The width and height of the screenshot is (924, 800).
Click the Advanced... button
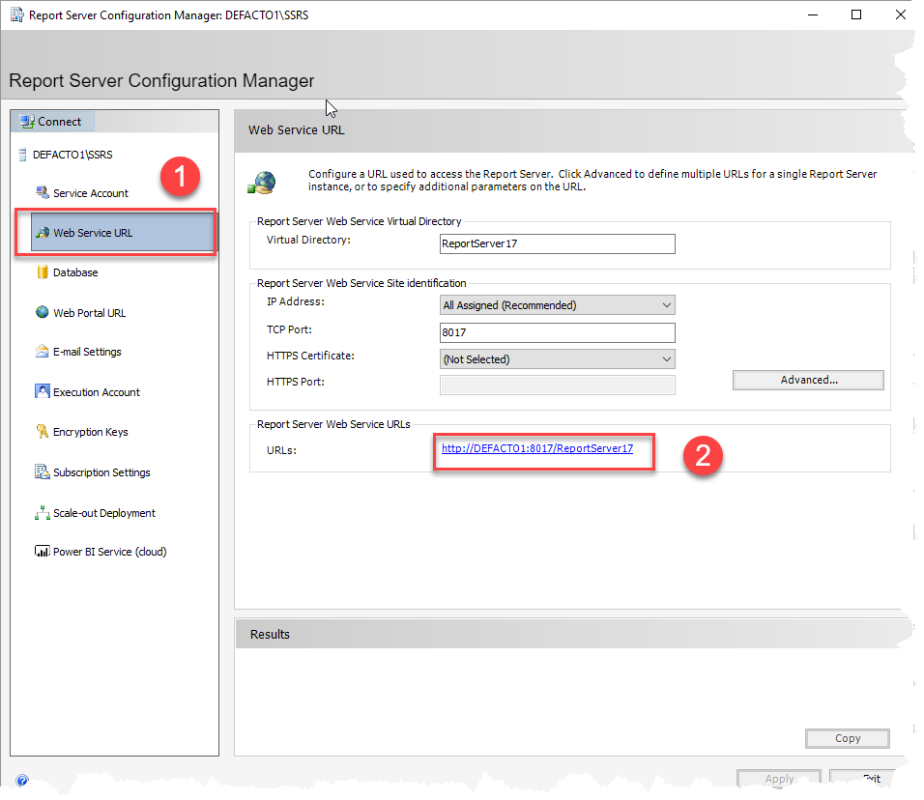click(x=808, y=380)
